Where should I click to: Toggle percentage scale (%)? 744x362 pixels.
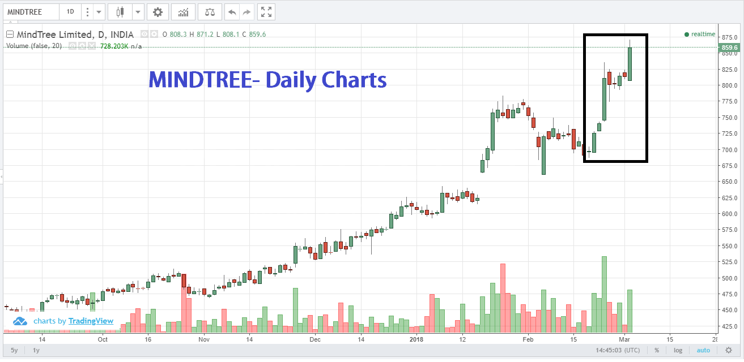tap(657, 350)
